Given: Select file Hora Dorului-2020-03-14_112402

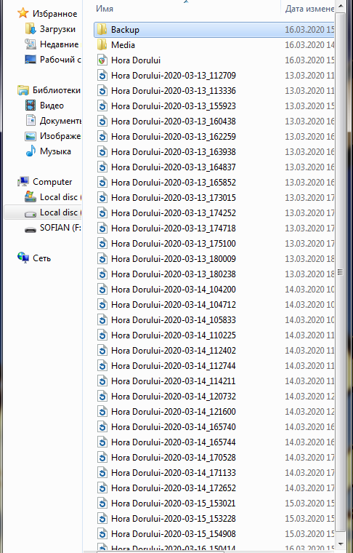Looking at the screenshot, I should coord(174,351).
